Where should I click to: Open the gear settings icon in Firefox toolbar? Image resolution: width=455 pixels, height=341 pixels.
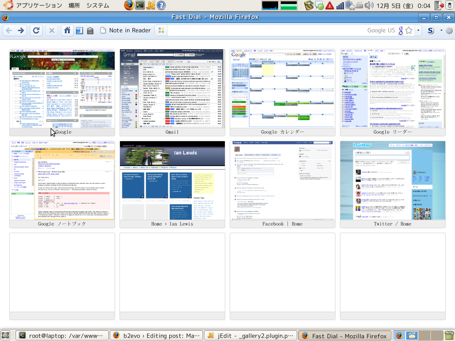click(449, 31)
